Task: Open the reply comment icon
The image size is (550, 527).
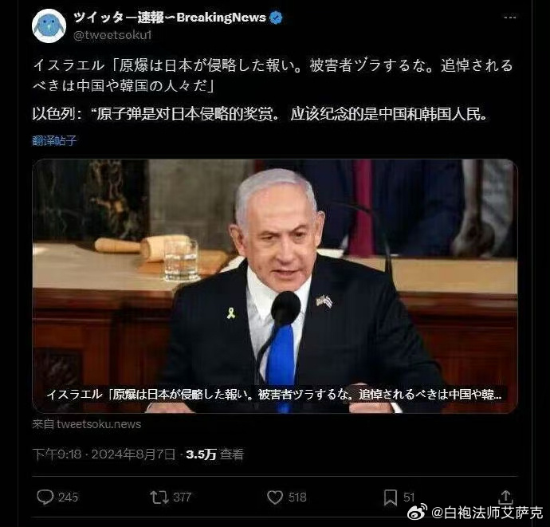Action: pos(45,498)
